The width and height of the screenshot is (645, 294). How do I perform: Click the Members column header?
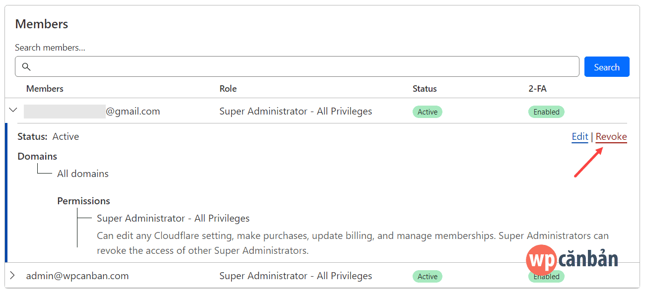[x=45, y=89]
